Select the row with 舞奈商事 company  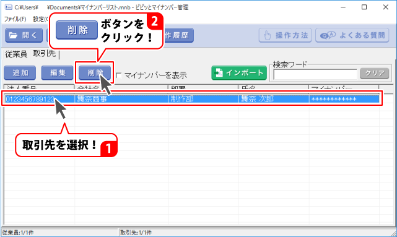click(x=191, y=99)
